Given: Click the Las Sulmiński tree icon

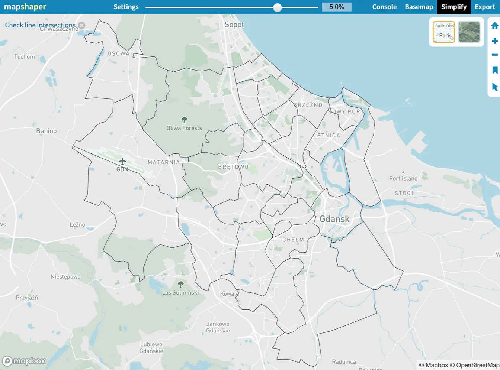Looking at the screenshot, I should point(181,284).
